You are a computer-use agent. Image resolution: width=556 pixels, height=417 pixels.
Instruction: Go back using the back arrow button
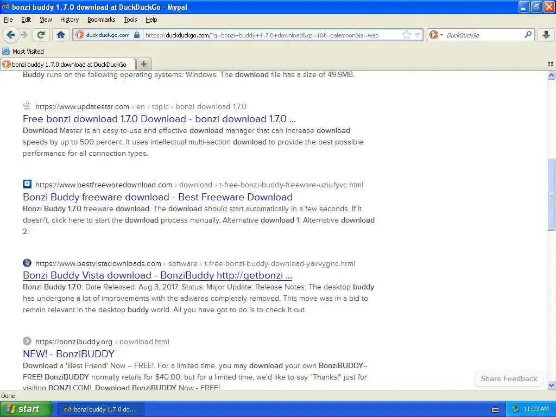(x=11, y=35)
